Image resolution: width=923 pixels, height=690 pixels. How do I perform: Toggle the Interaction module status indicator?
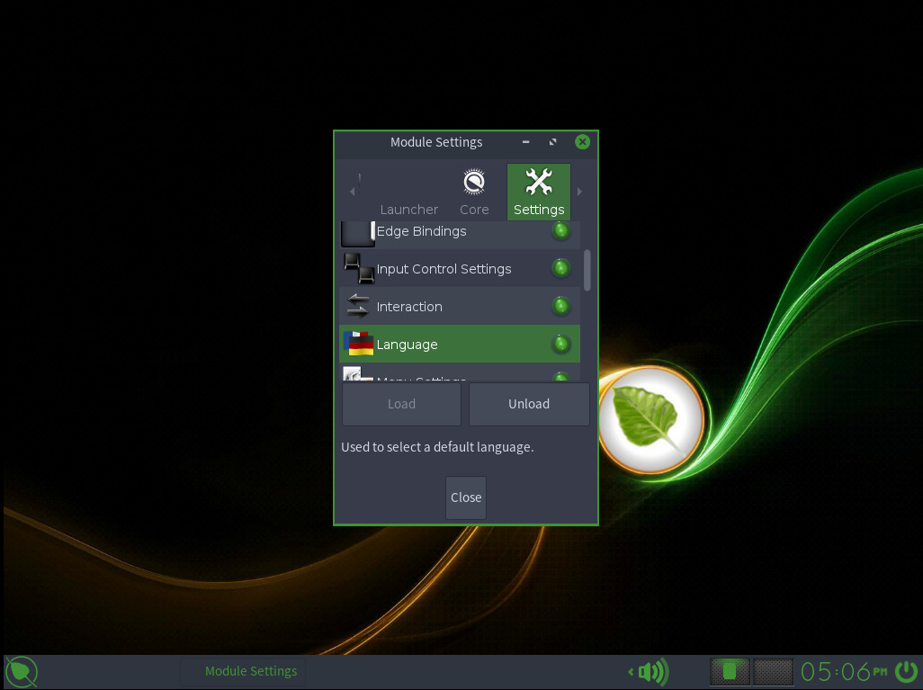(560, 307)
